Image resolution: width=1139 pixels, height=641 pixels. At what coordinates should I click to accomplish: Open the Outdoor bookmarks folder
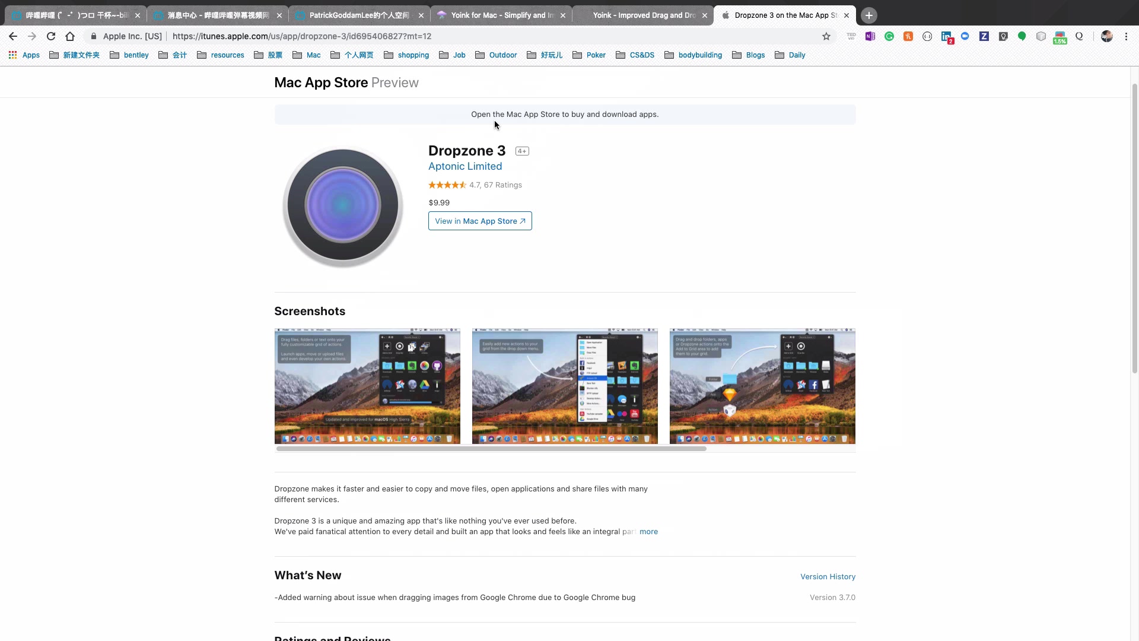click(496, 55)
